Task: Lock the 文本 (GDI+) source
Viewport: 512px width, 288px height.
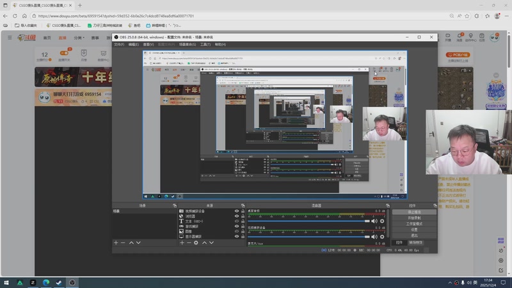Action: 243,221
